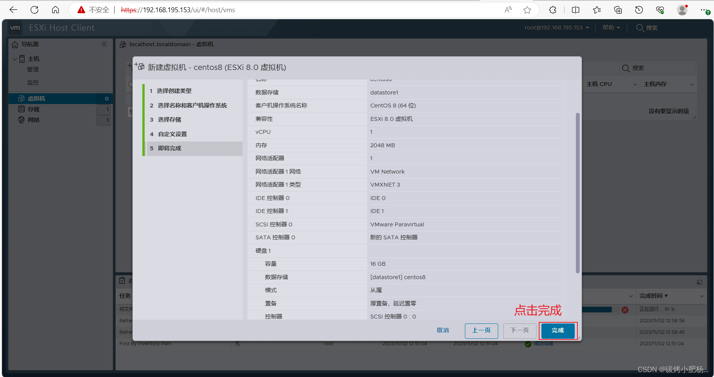The image size is (714, 377).
Task: Click 成功完成 status text
Action: click(543, 344)
